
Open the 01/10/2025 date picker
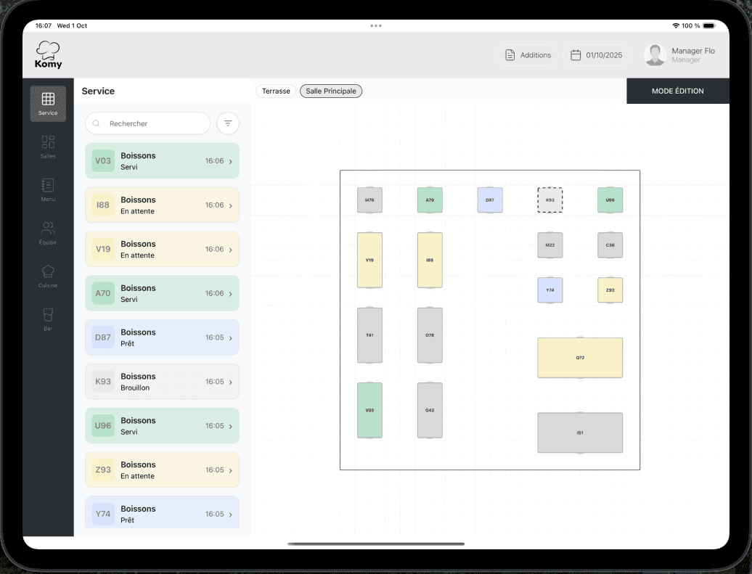click(595, 55)
